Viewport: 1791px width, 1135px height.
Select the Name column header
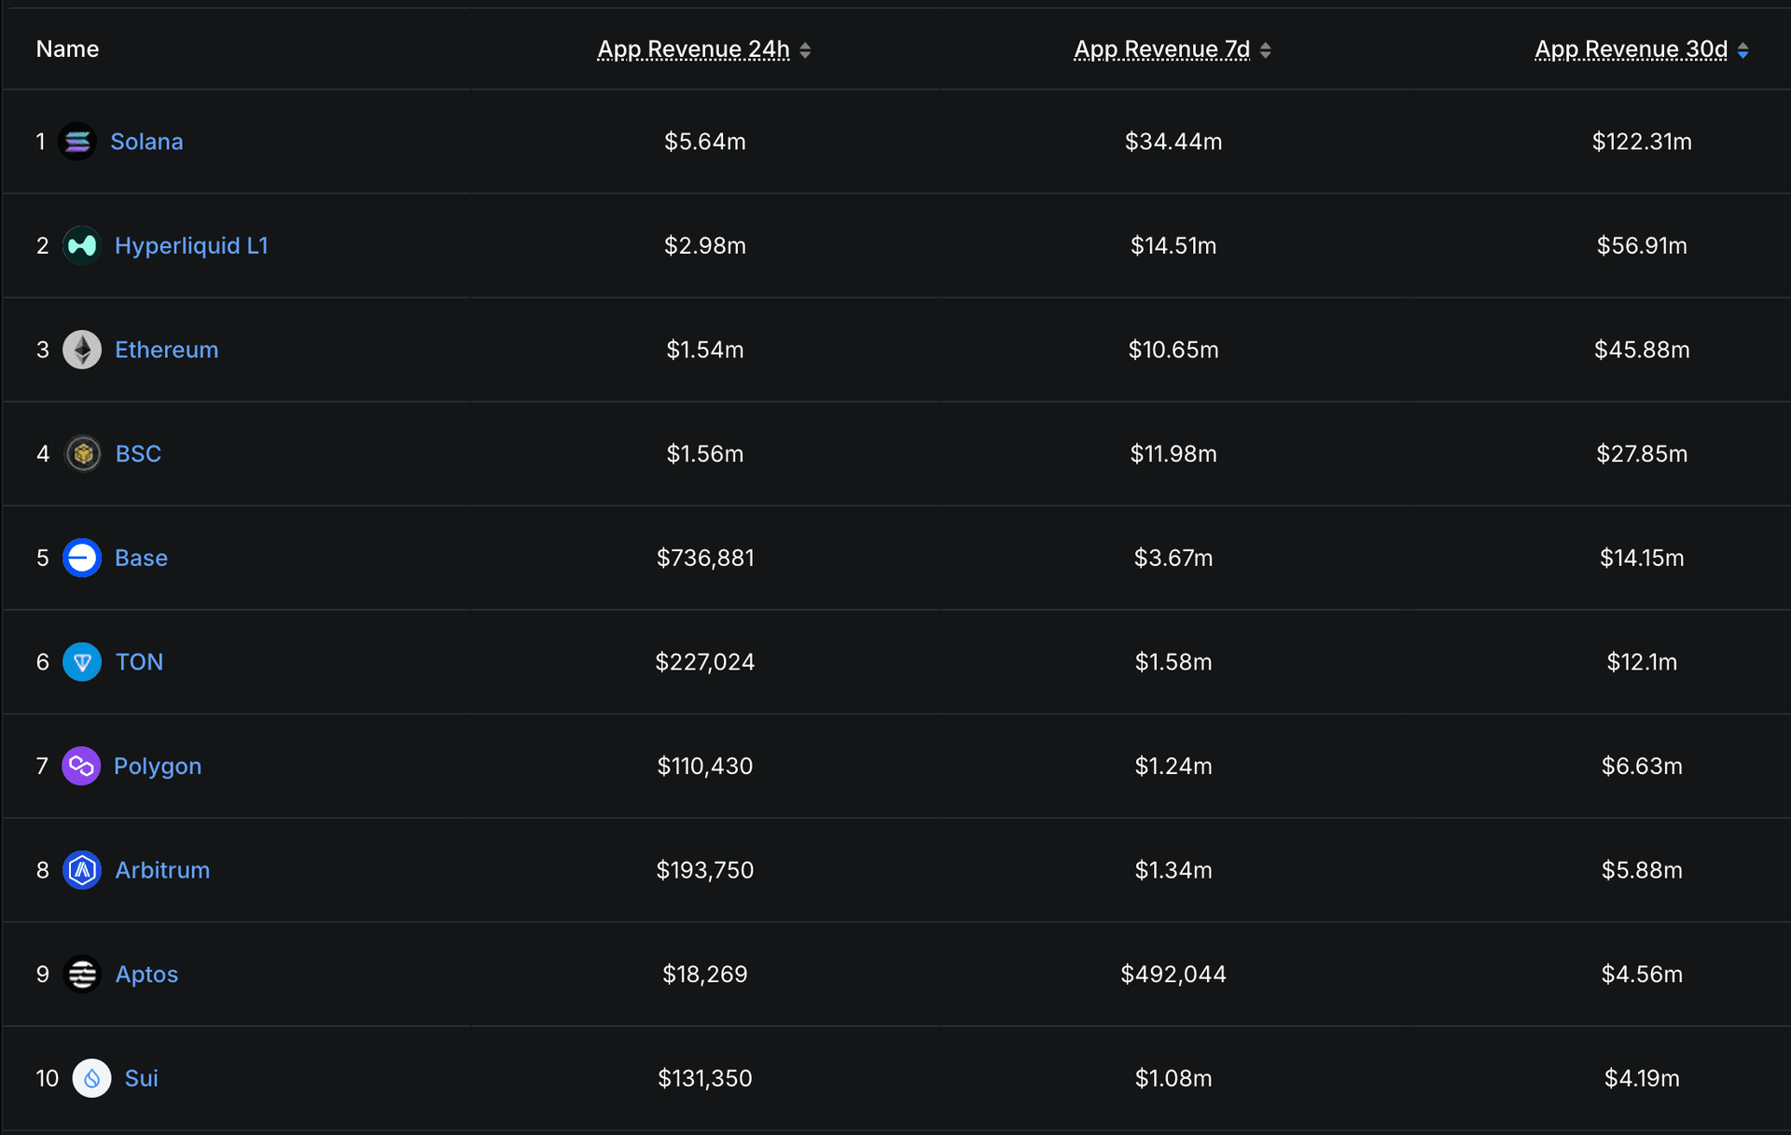coord(66,48)
